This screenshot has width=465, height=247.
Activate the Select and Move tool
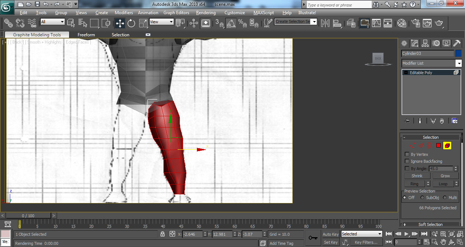[120, 23]
